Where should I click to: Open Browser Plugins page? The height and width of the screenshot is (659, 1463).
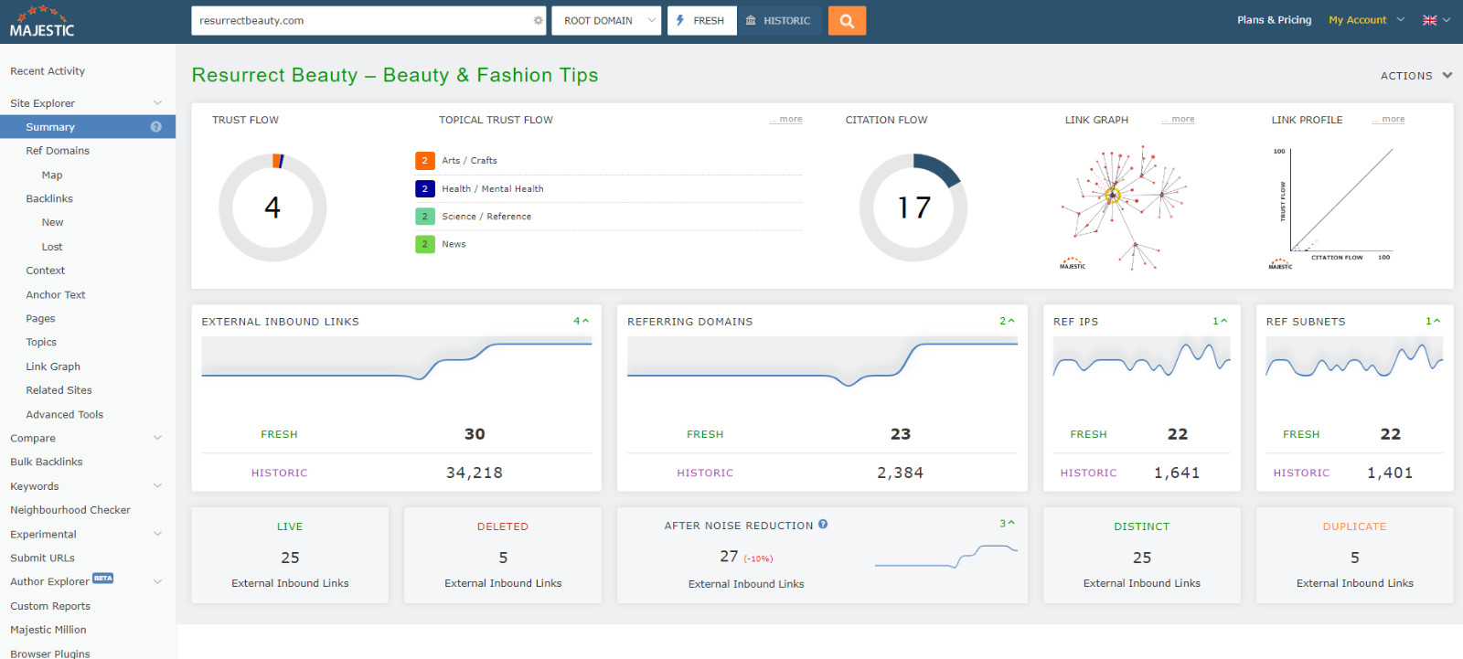tap(50, 654)
